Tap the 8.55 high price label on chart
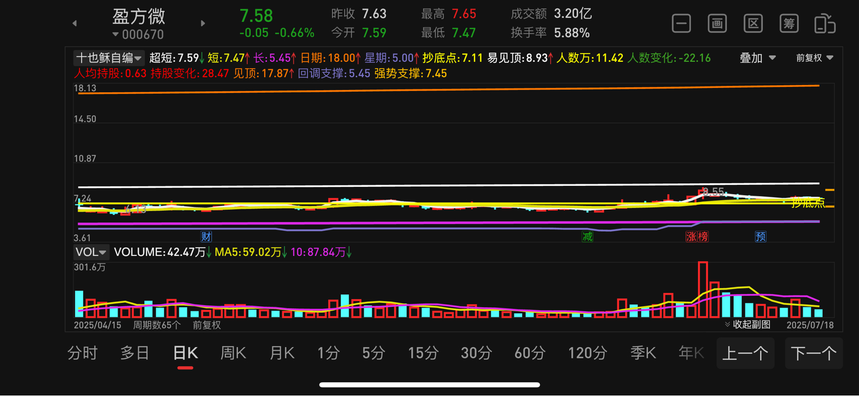The width and height of the screenshot is (859, 396). tap(714, 192)
